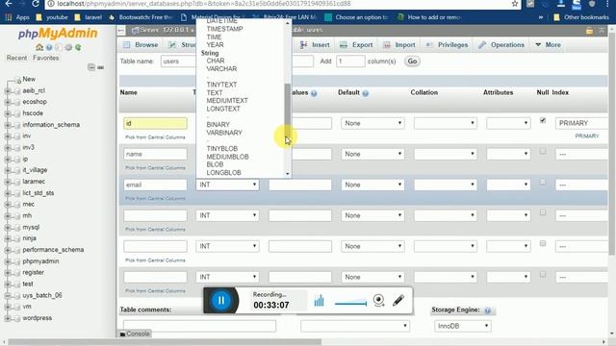Select CHAR from type list
Viewport: 616px width, 346px height.
pos(216,61)
